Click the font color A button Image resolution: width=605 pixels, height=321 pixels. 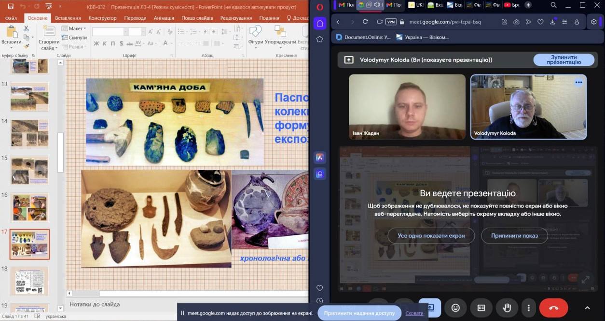165,43
